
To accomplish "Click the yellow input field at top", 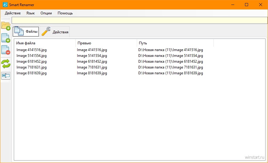I will pos(140,20).
